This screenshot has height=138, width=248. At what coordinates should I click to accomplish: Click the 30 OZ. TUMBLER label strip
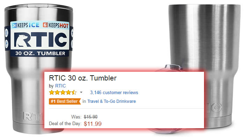[x=40, y=53]
